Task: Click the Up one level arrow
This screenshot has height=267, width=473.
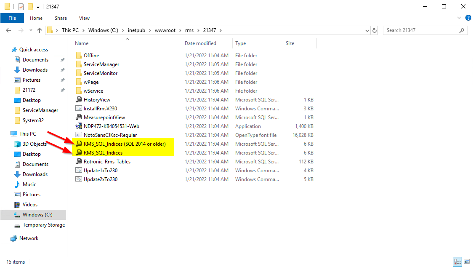Action: tap(40, 30)
